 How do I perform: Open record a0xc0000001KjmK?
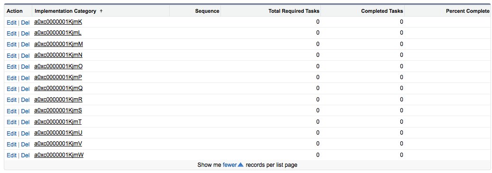pos(58,22)
